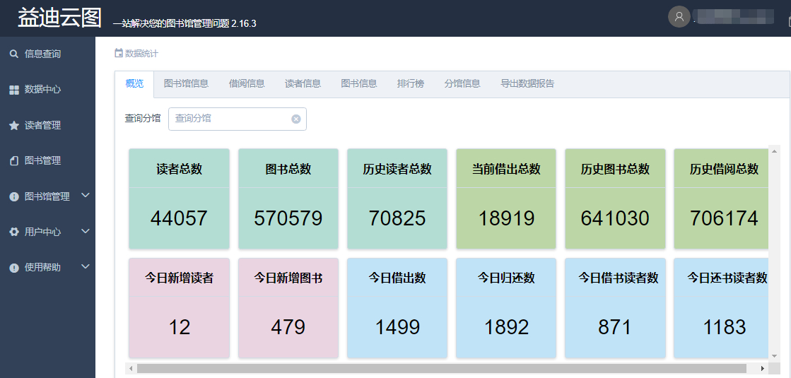Open the 排行榜 tab
791x378 pixels.
point(411,83)
